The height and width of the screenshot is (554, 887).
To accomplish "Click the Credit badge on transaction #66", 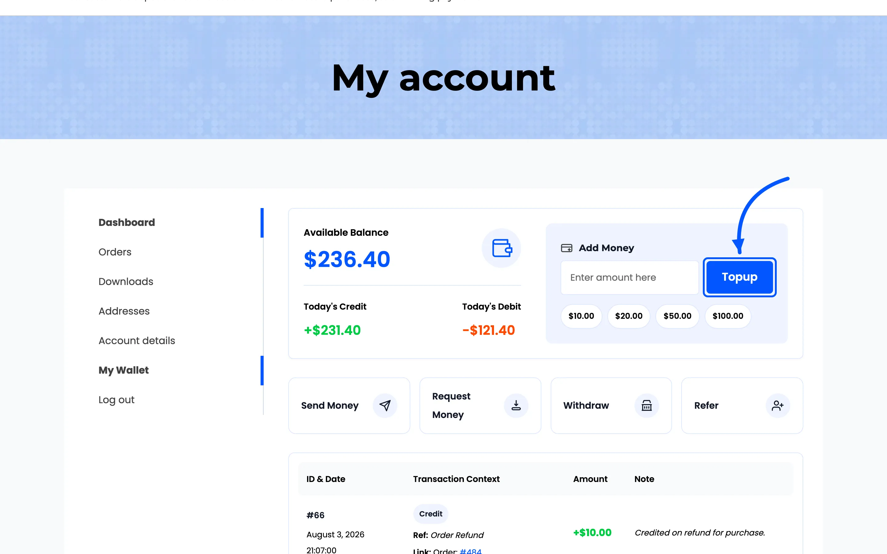I will coord(431,514).
